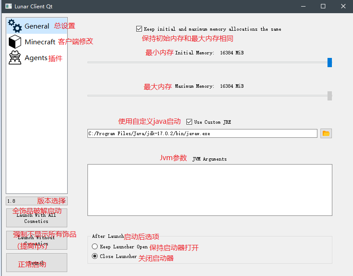Close the Lunar Client Qt window
Screen dimensions: 353x276
(x=343, y=6)
